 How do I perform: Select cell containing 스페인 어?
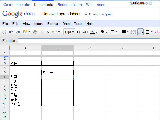click(26, 104)
